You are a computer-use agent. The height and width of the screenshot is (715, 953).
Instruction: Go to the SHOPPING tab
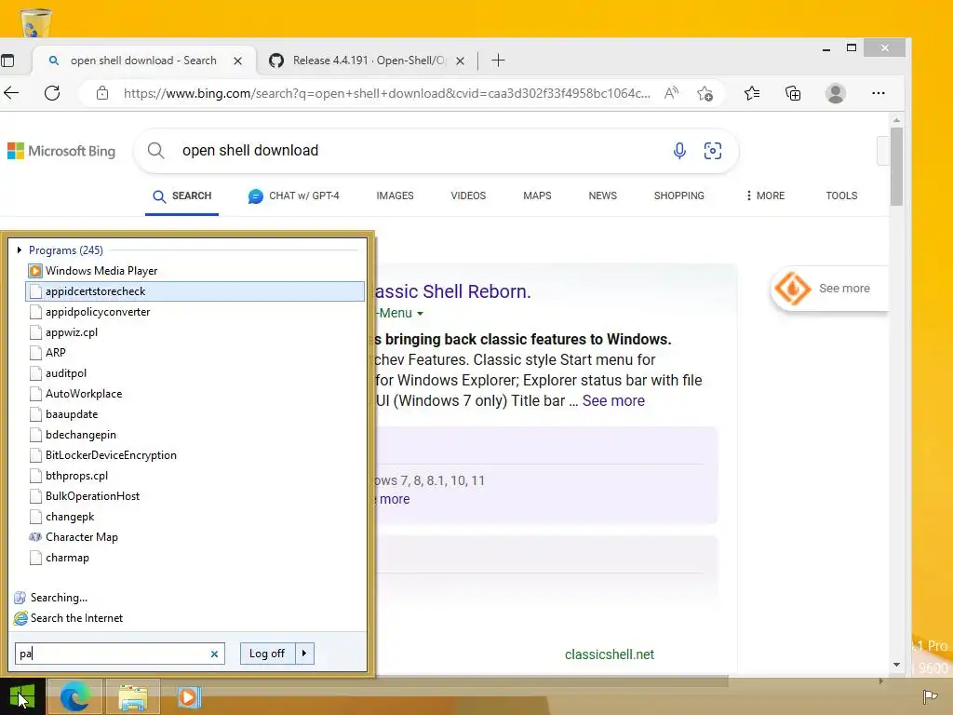[678, 196]
